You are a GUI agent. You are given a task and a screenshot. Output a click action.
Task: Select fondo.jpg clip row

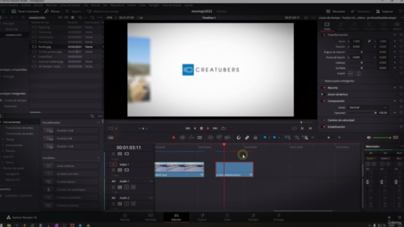tap(67, 47)
